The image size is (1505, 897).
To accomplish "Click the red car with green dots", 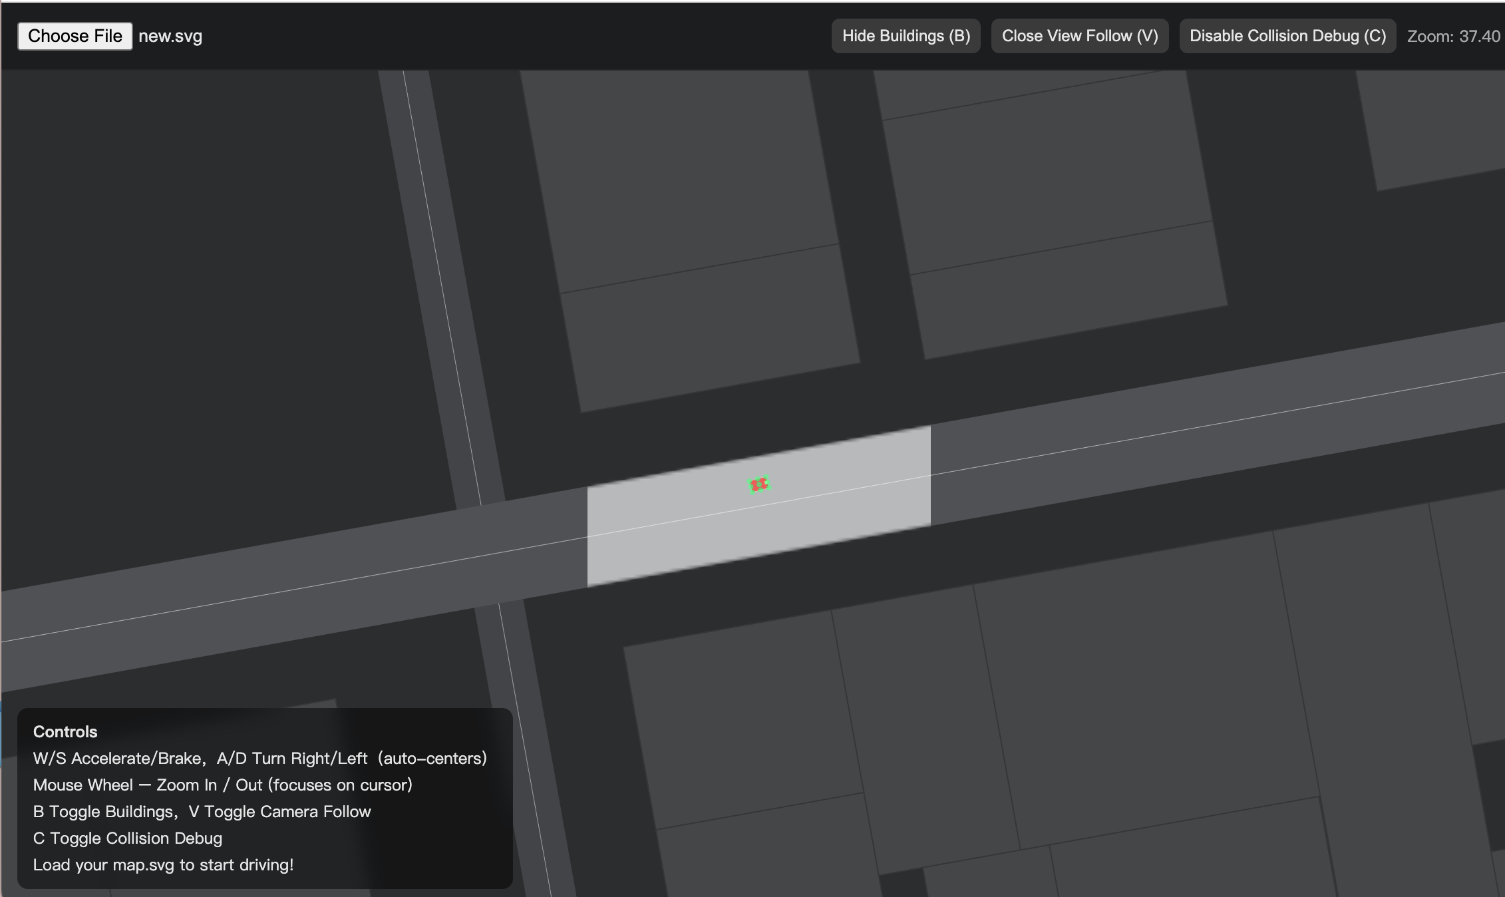I will click(758, 484).
